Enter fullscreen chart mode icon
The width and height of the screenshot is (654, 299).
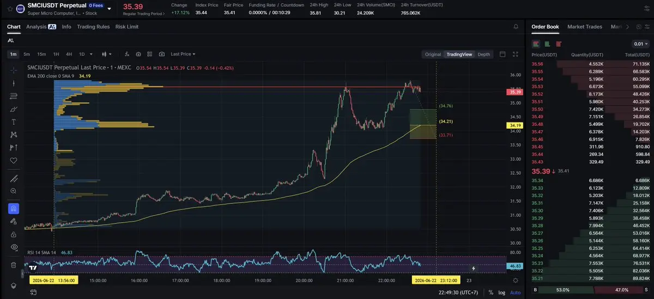coord(516,54)
